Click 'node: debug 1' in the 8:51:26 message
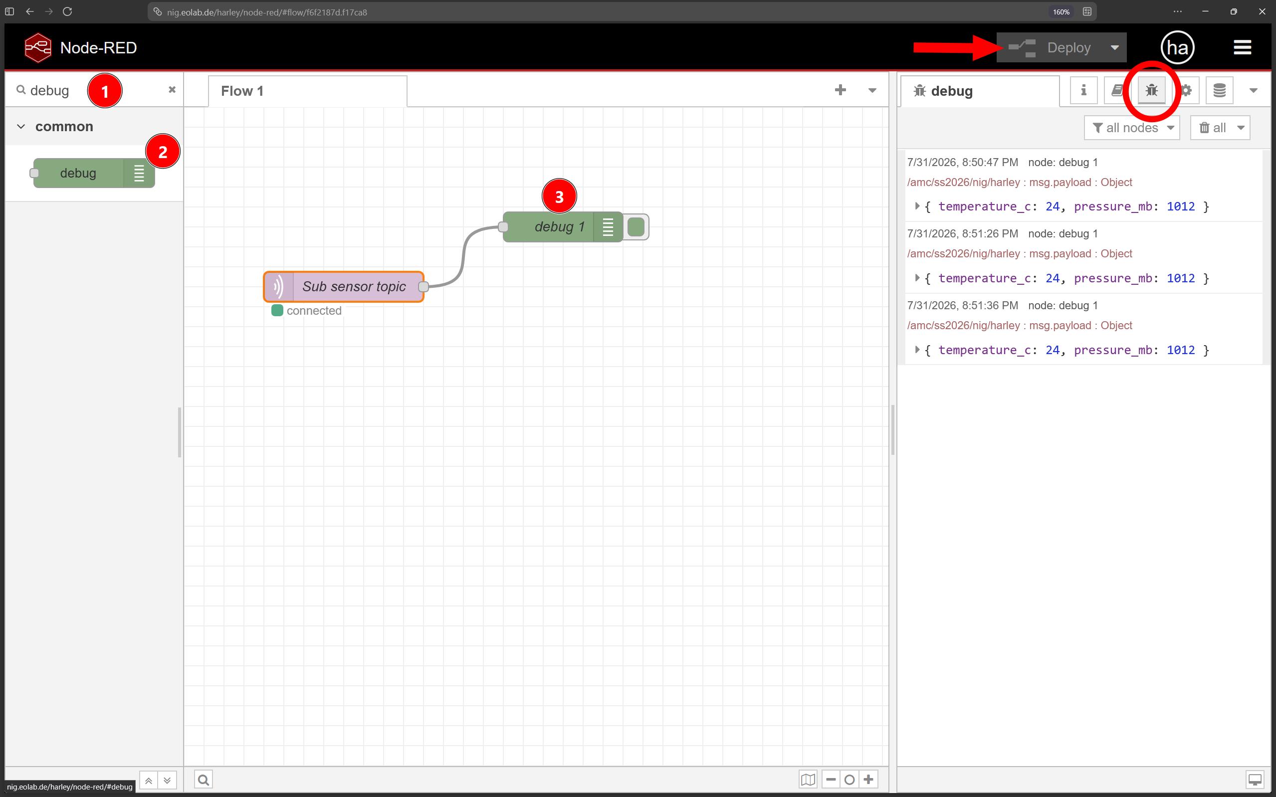 1063,234
